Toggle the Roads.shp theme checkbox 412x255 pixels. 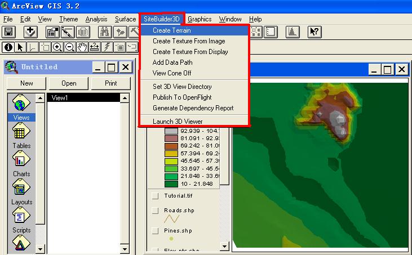[156, 211]
